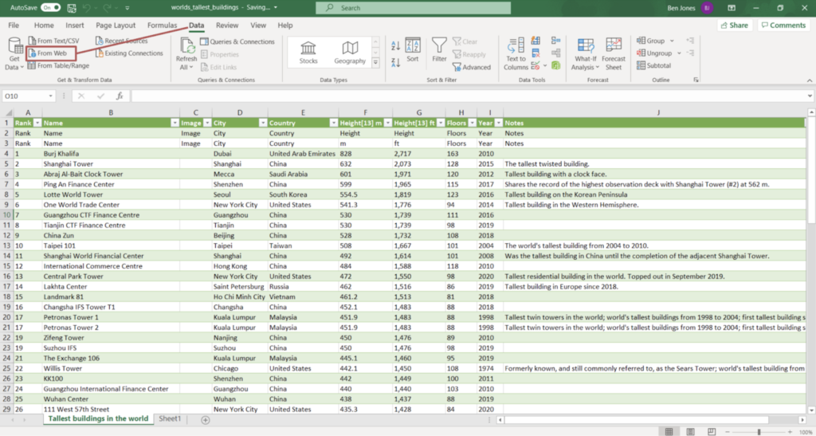Open Existing Connections
The height and width of the screenshot is (436, 816).
pyautogui.click(x=129, y=53)
